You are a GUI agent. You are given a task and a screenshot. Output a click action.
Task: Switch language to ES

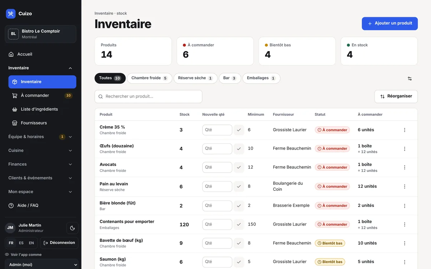pos(21,243)
